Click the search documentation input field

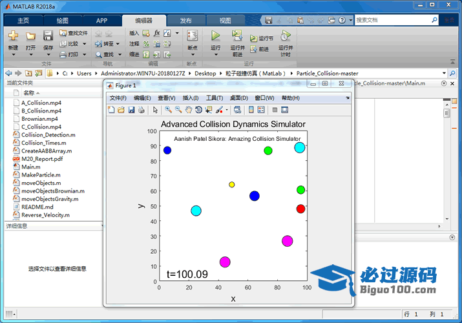tap(393, 20)
